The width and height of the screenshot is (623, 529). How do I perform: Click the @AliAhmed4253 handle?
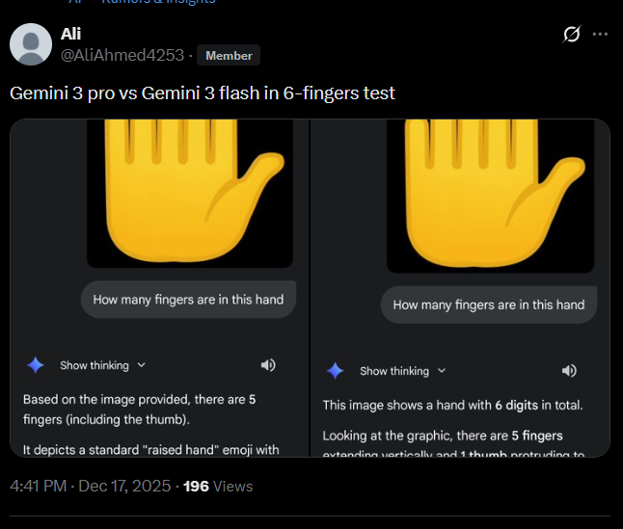(122, 56)
